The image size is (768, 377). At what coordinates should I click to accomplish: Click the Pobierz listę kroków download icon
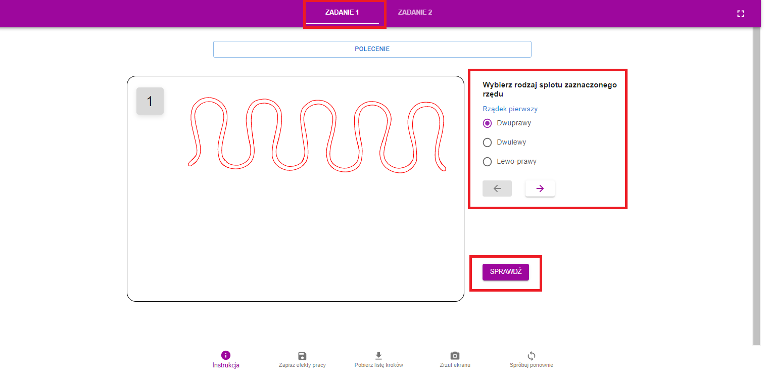pos(378,356)
